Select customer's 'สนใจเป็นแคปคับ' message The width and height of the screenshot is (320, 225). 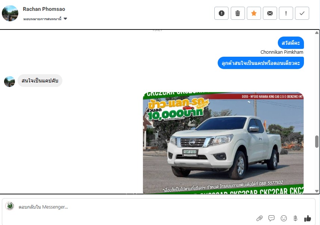click(40, 81)
